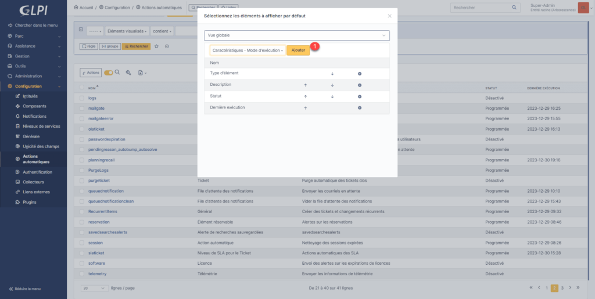Expand the Assistance sidebar menu

point(33,46)
